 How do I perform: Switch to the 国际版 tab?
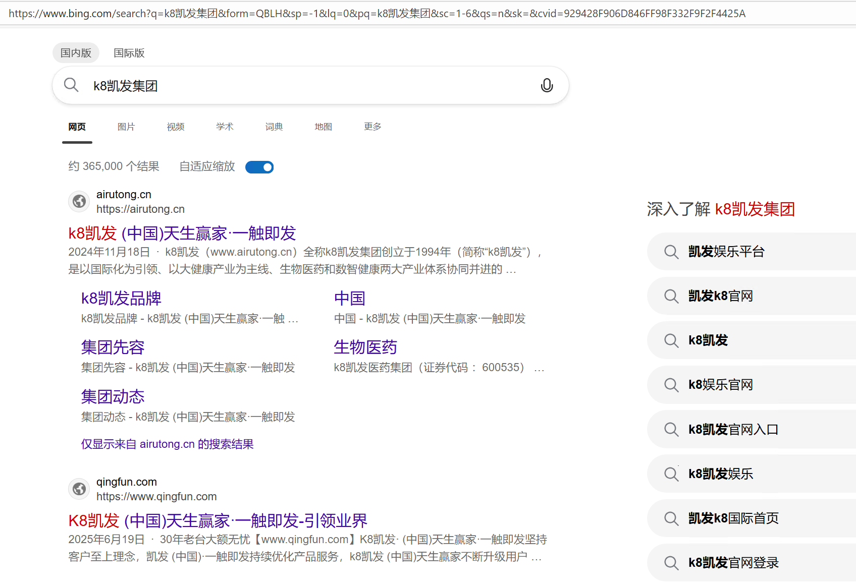(129, 53)
